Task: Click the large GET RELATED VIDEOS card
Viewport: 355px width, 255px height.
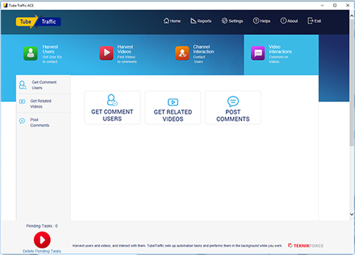Action: point(173,108)
